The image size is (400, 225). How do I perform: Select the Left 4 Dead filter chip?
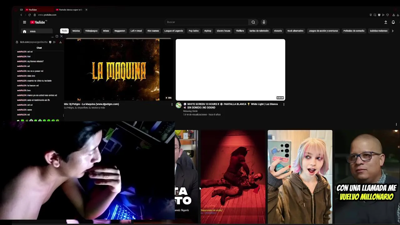click(x=136, y=31)
